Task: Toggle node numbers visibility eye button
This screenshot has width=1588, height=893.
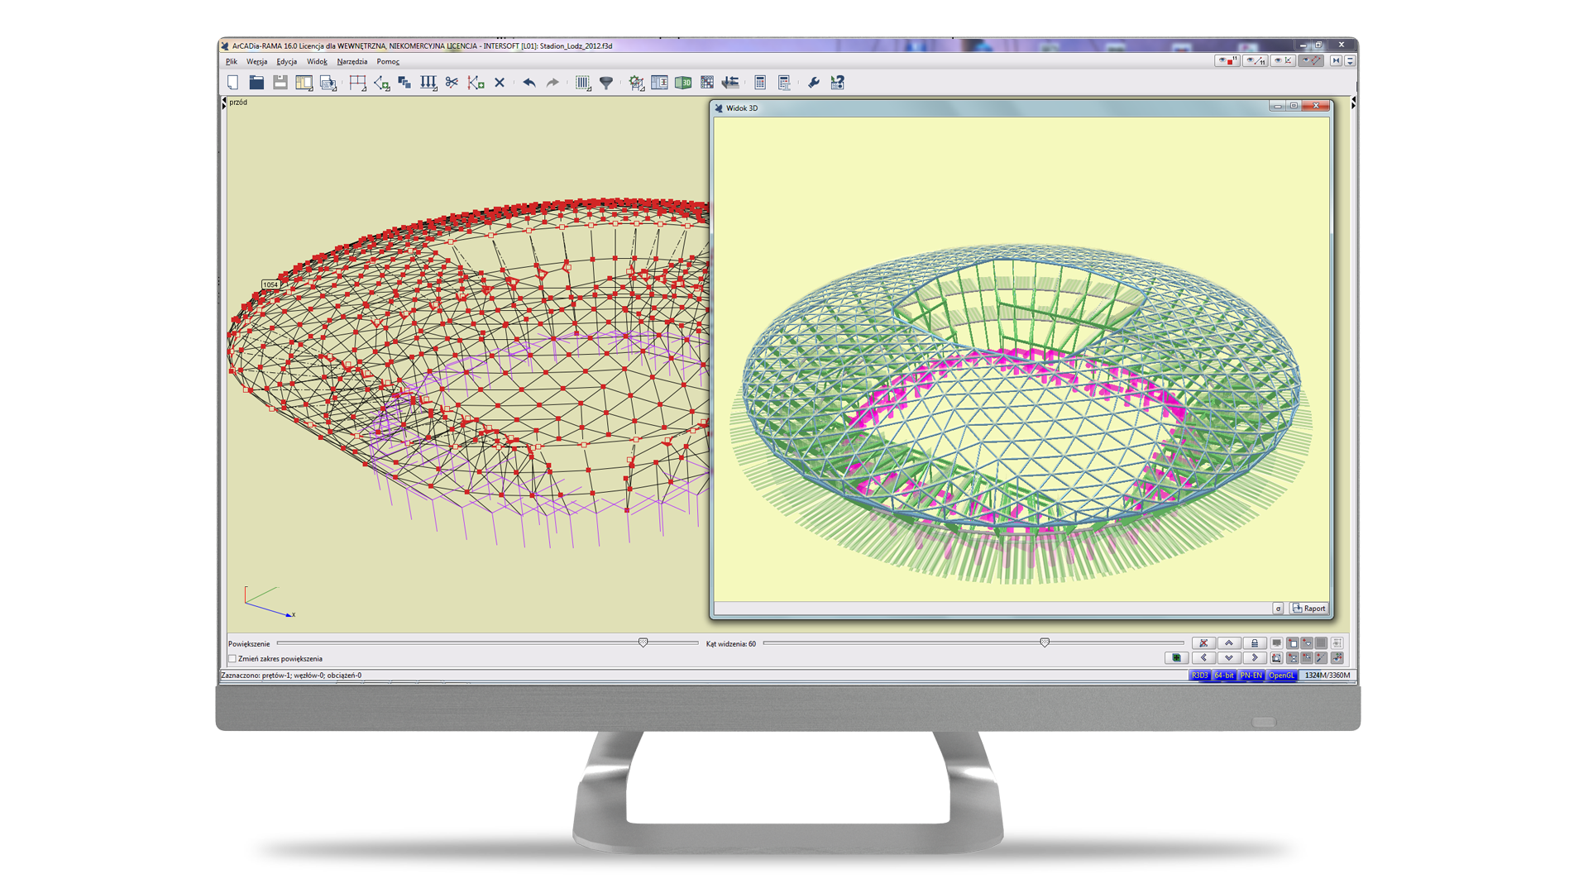Action: coord(1227,61)
